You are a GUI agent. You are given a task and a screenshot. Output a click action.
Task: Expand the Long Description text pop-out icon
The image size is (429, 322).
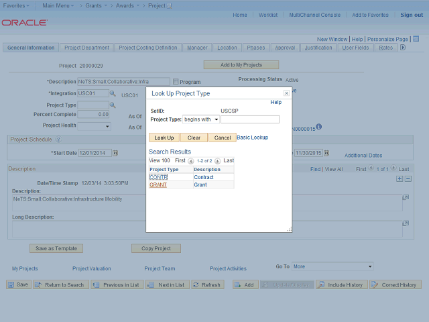[x=405, y=224]
